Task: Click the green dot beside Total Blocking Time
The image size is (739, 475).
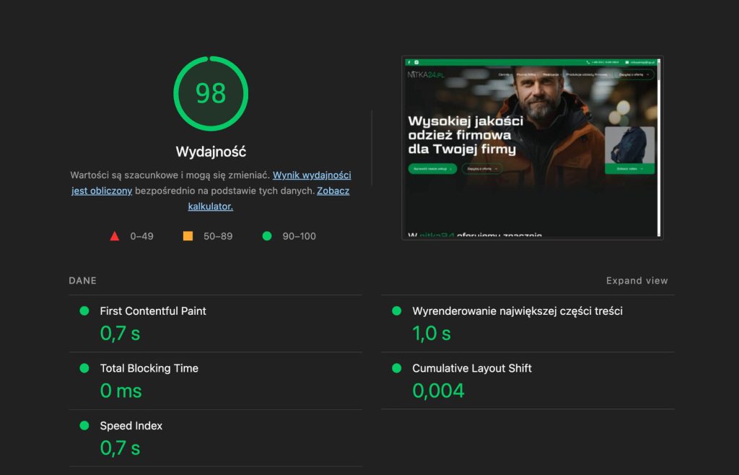Action: (84, 368)
